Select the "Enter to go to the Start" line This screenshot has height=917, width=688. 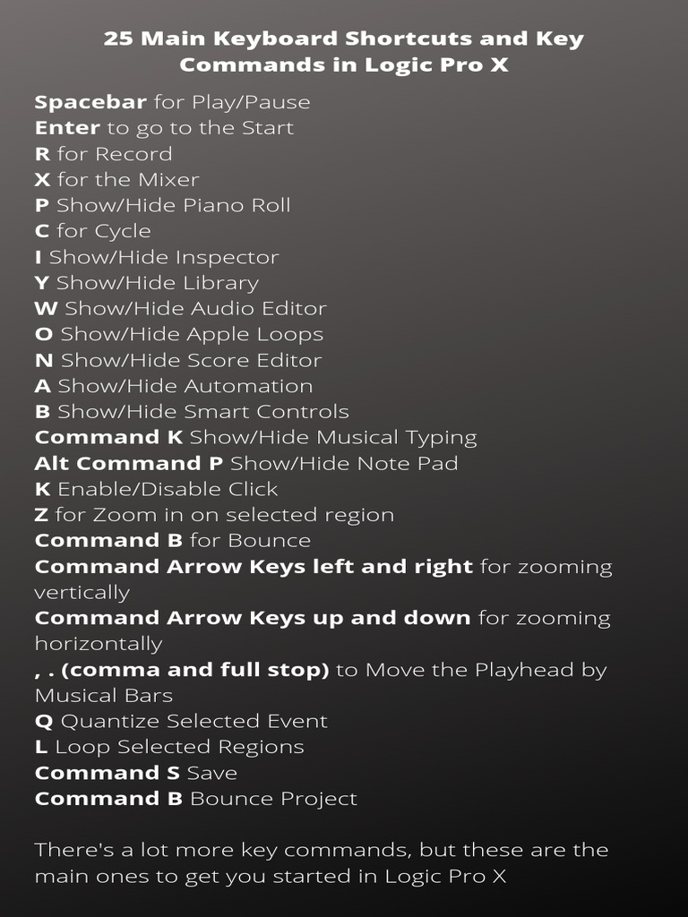pos(164,128)
